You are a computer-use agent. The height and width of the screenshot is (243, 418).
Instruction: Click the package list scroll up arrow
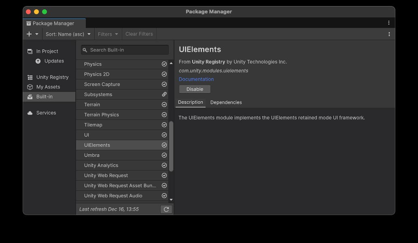click(x=171, y=64)
